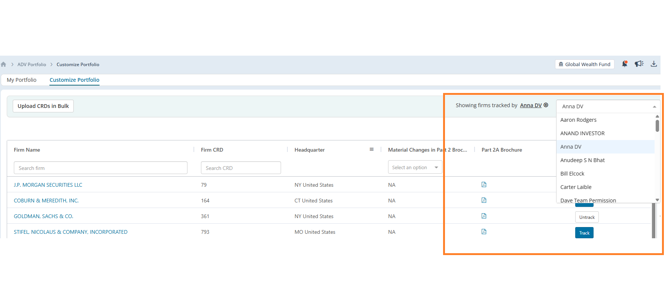Viewport: 665px width, 301px height.
Task: Click the dropdown list scrollbar thumb
Action: [x=657, y=125]
